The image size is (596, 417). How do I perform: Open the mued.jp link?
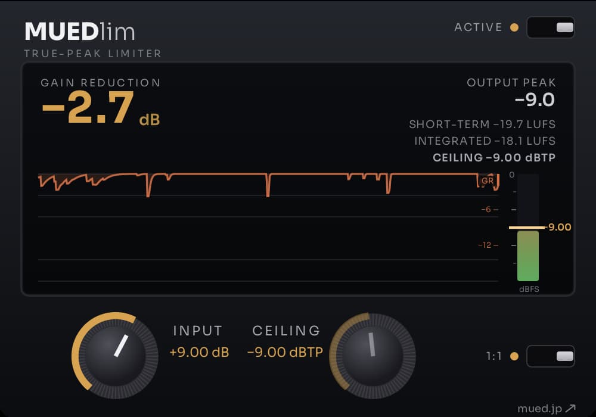(x=547, y=408)
